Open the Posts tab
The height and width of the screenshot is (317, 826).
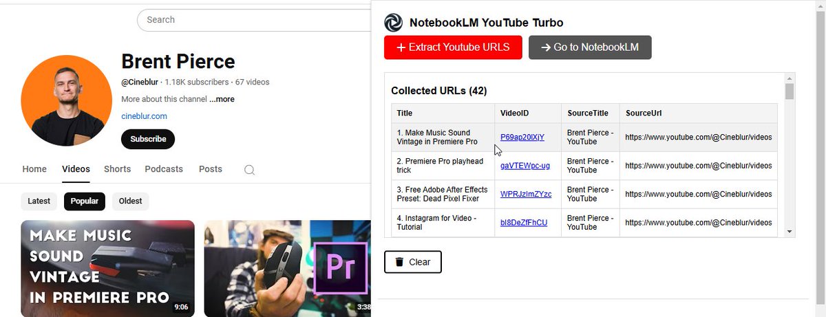pyautogui.click(x=211, y=169)
